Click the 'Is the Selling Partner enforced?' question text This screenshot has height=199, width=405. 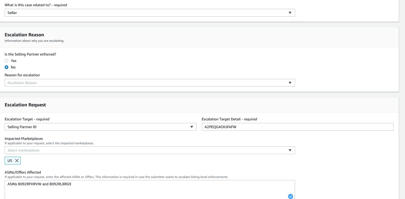click(x=30, y=54)
